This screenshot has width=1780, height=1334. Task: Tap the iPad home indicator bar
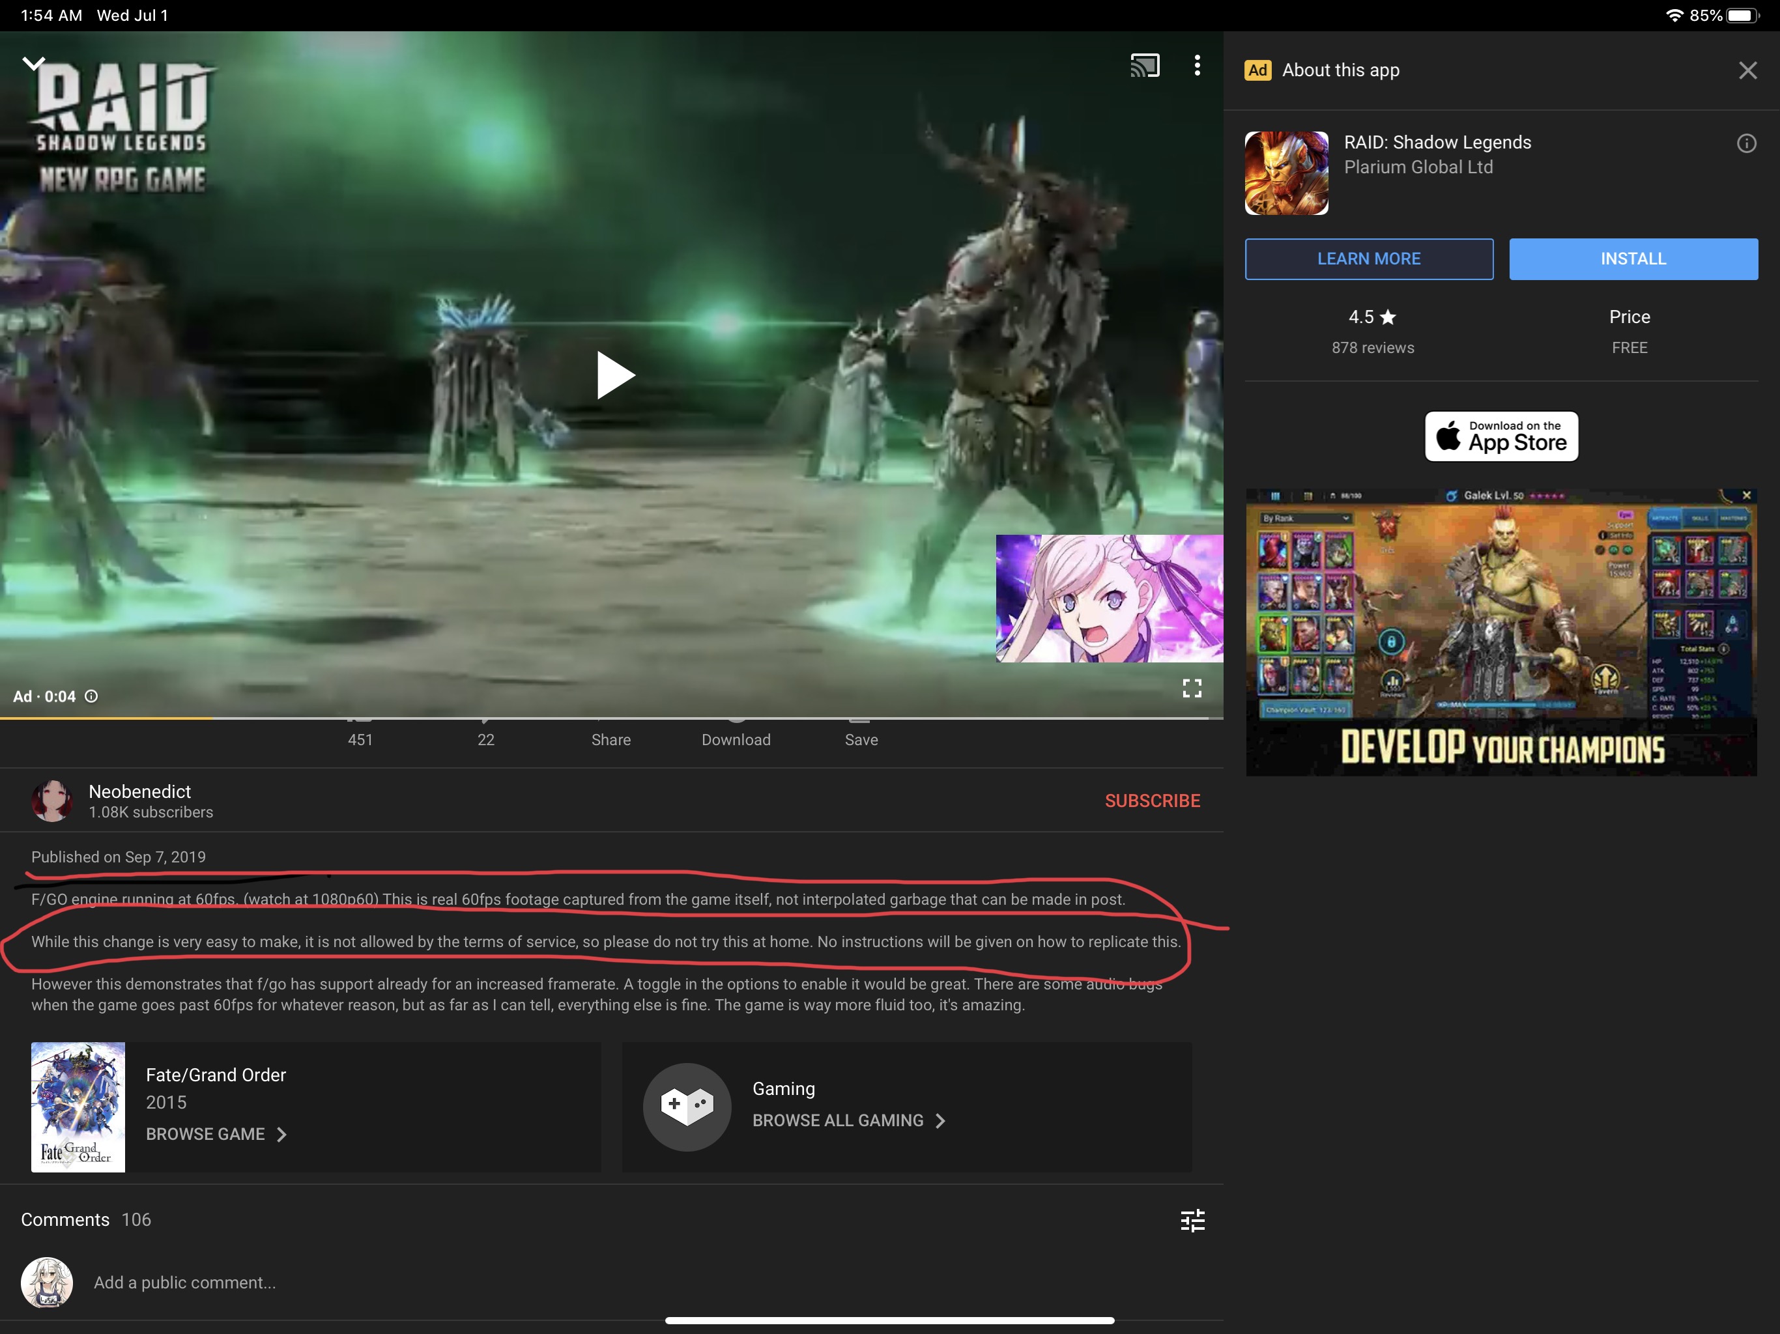pyautogui.click(x=889, y=1320)
